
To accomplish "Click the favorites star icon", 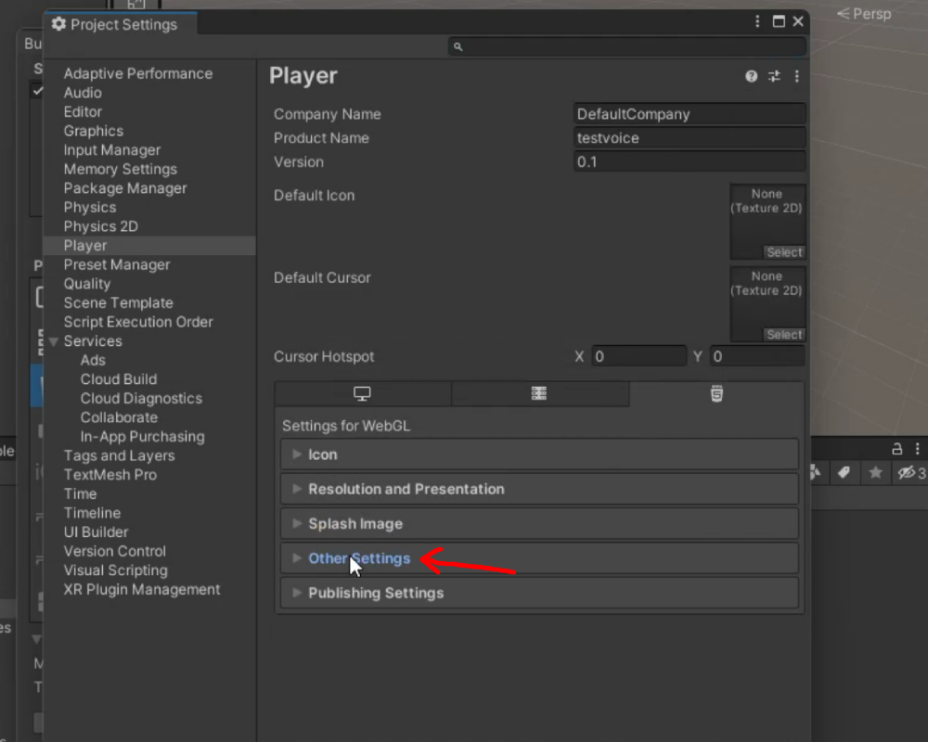I will coord(875,473).
